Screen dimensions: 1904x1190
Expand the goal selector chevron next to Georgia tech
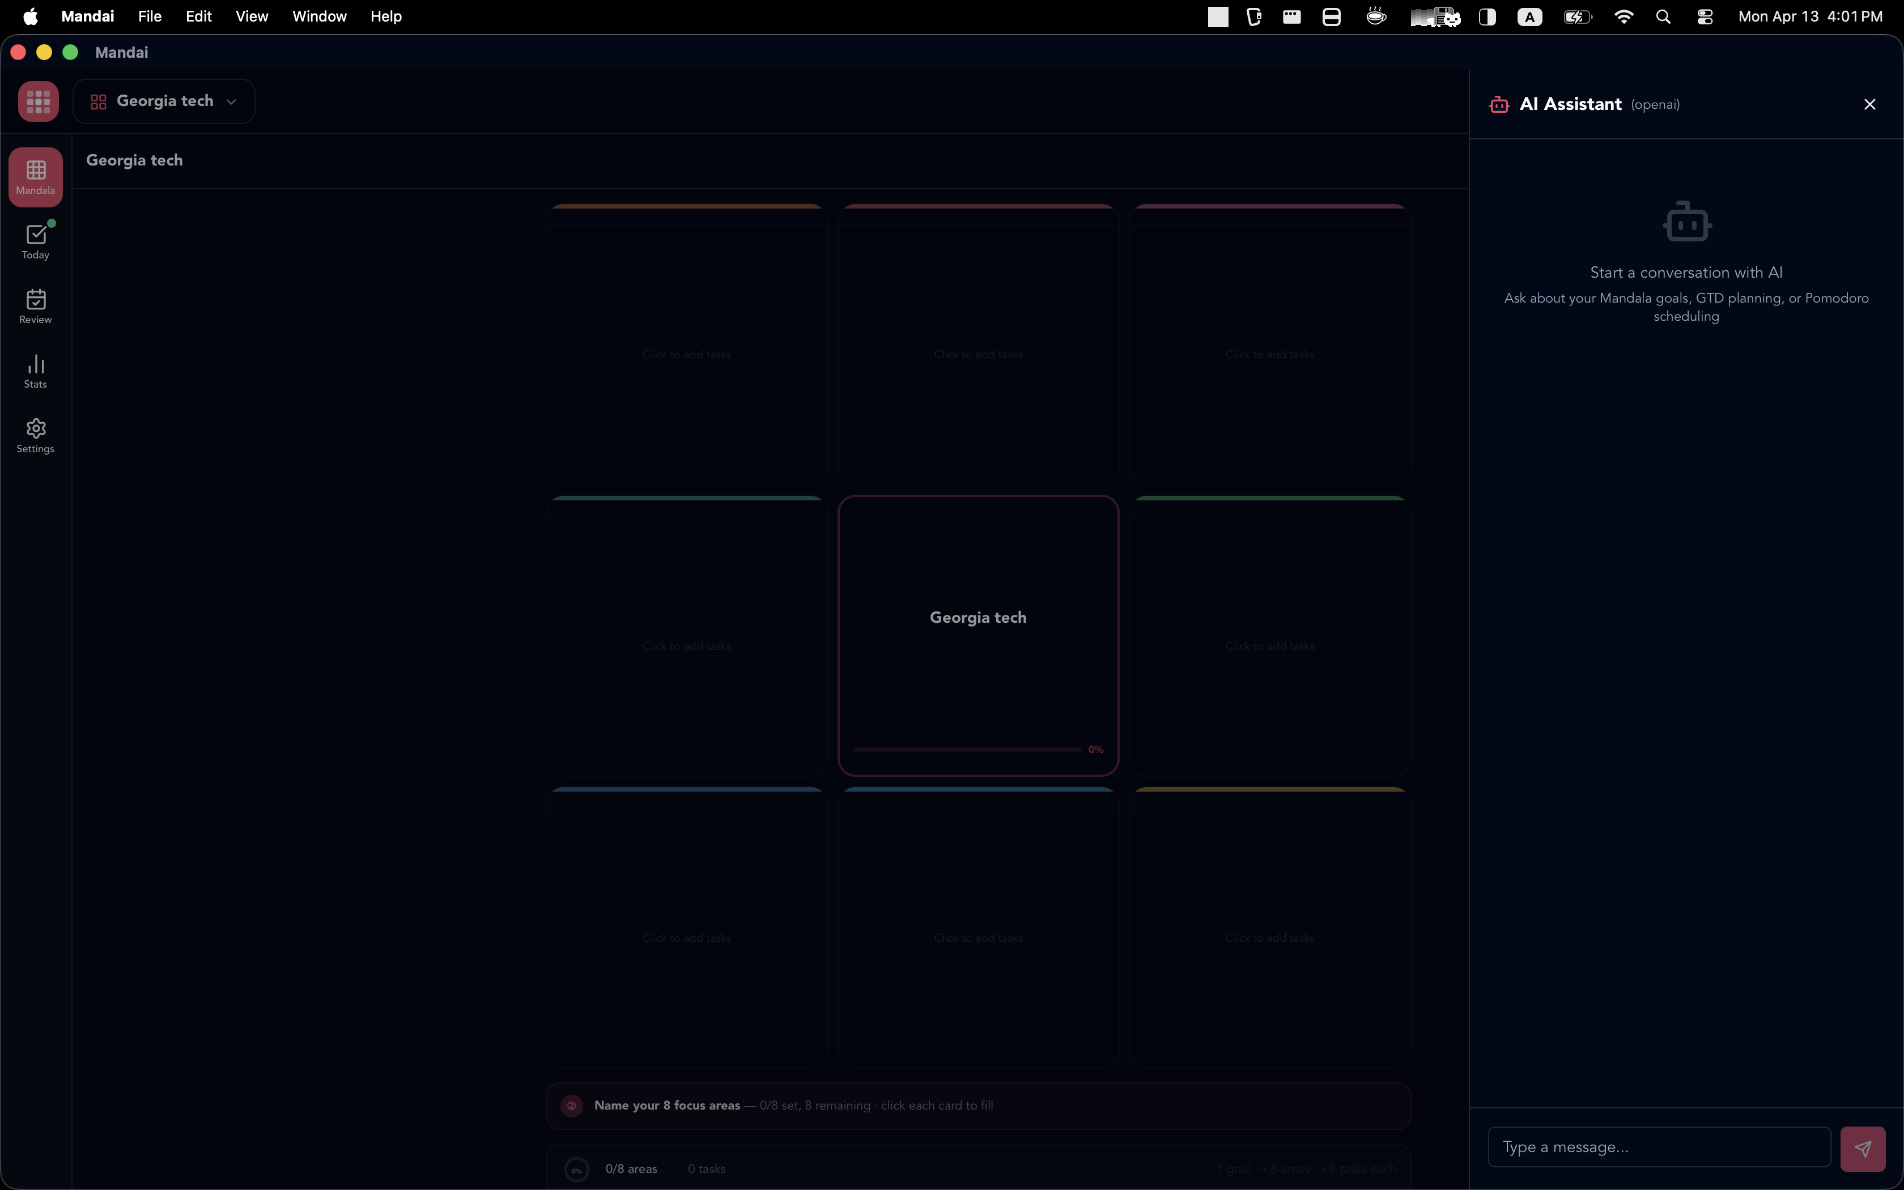point(231,101)
